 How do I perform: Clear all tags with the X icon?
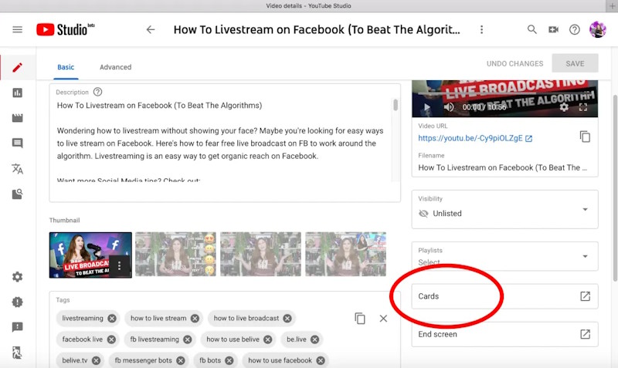click(x=383, y=319)
